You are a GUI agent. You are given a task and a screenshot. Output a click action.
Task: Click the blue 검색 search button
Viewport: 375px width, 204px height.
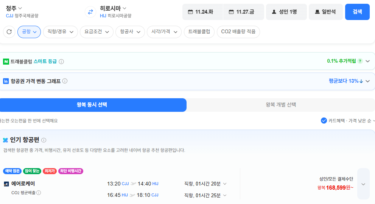[x=357, y=12]
